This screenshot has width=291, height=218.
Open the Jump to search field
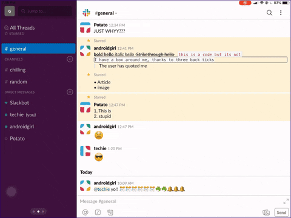coord(45,11)
